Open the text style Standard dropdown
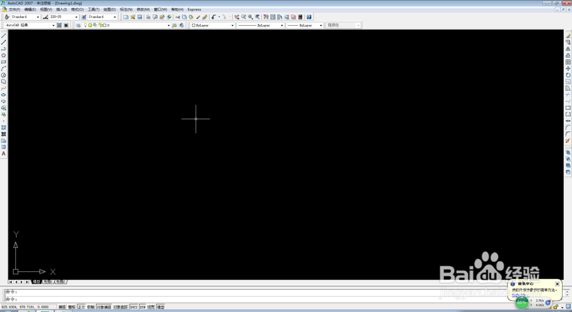This screenshot has width=572, height=312. (x=38, y=17)
